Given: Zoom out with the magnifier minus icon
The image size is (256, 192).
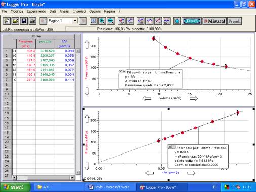Looking at the screenshot, I should pos(111,21).
